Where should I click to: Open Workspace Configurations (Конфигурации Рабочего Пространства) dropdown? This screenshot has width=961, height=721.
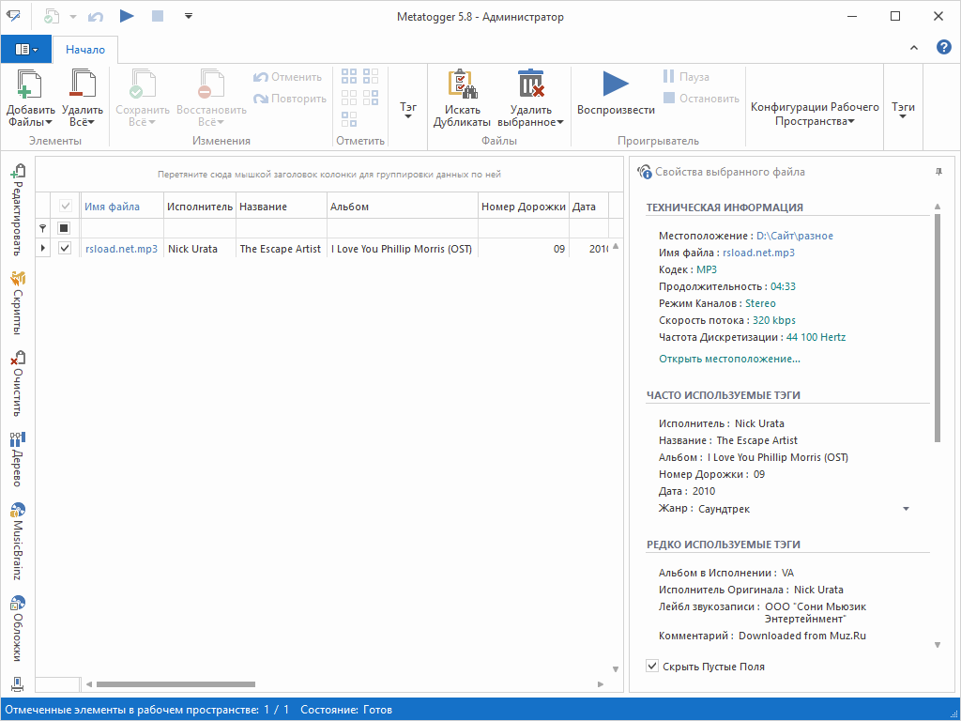point(815,114)
